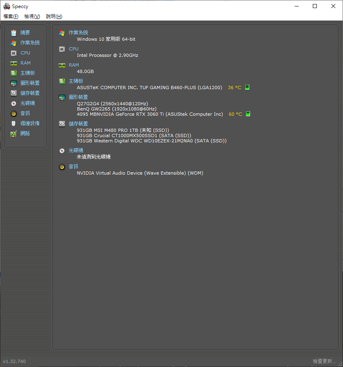The width and height of the screenshot is (343, 367).
Task: Select the 主機板 motherboard icon in sidebar
Action: coord(14,73)
